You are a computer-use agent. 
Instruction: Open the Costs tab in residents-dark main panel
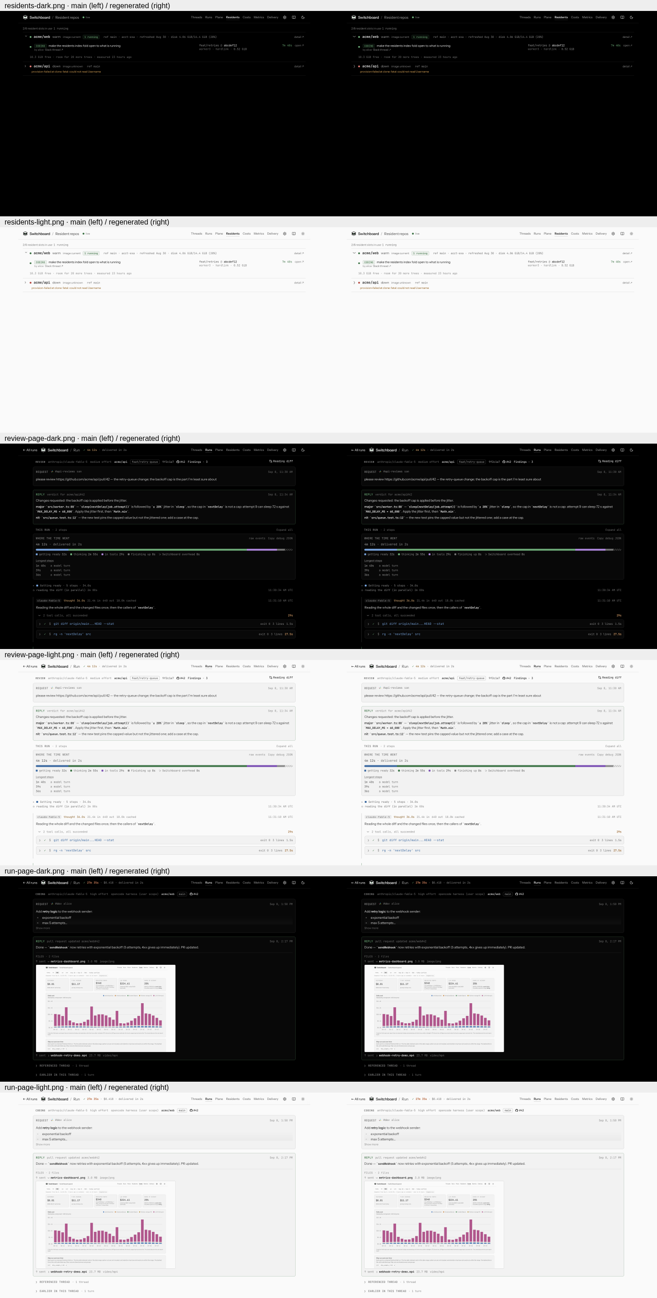(246, 17)
